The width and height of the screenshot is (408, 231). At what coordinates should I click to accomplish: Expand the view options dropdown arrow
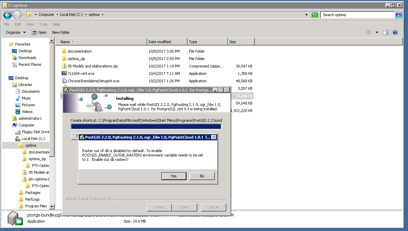(377, 32)
